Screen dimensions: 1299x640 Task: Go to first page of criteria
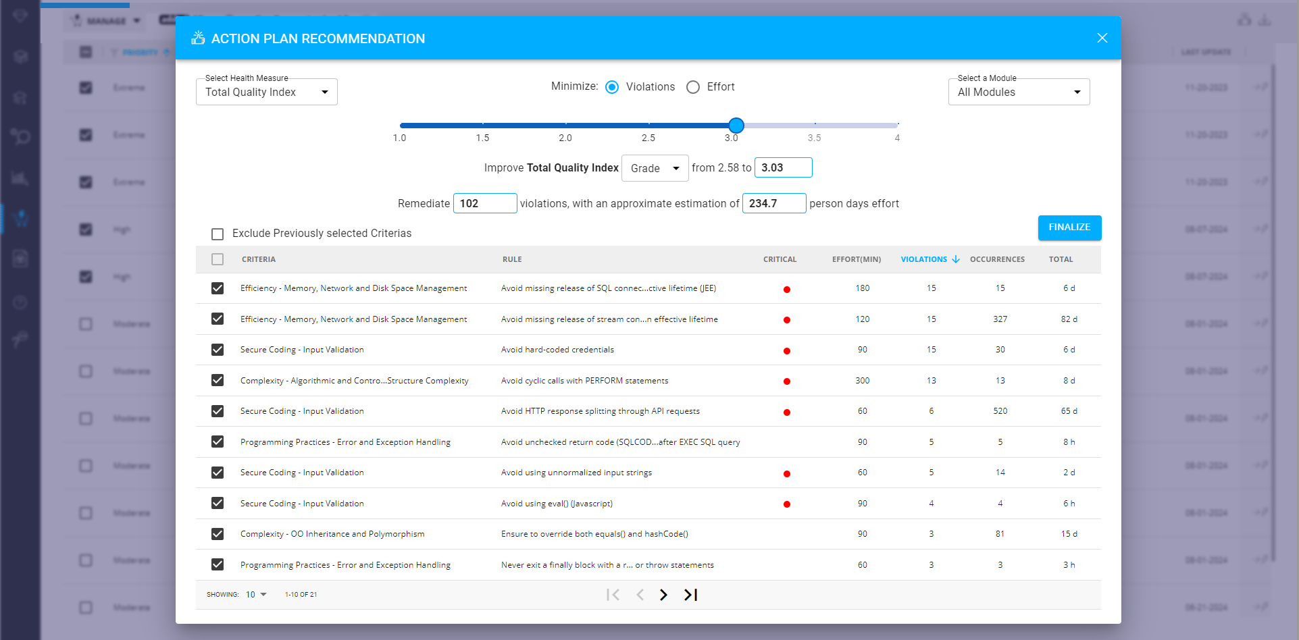click(x=613, y=595)
